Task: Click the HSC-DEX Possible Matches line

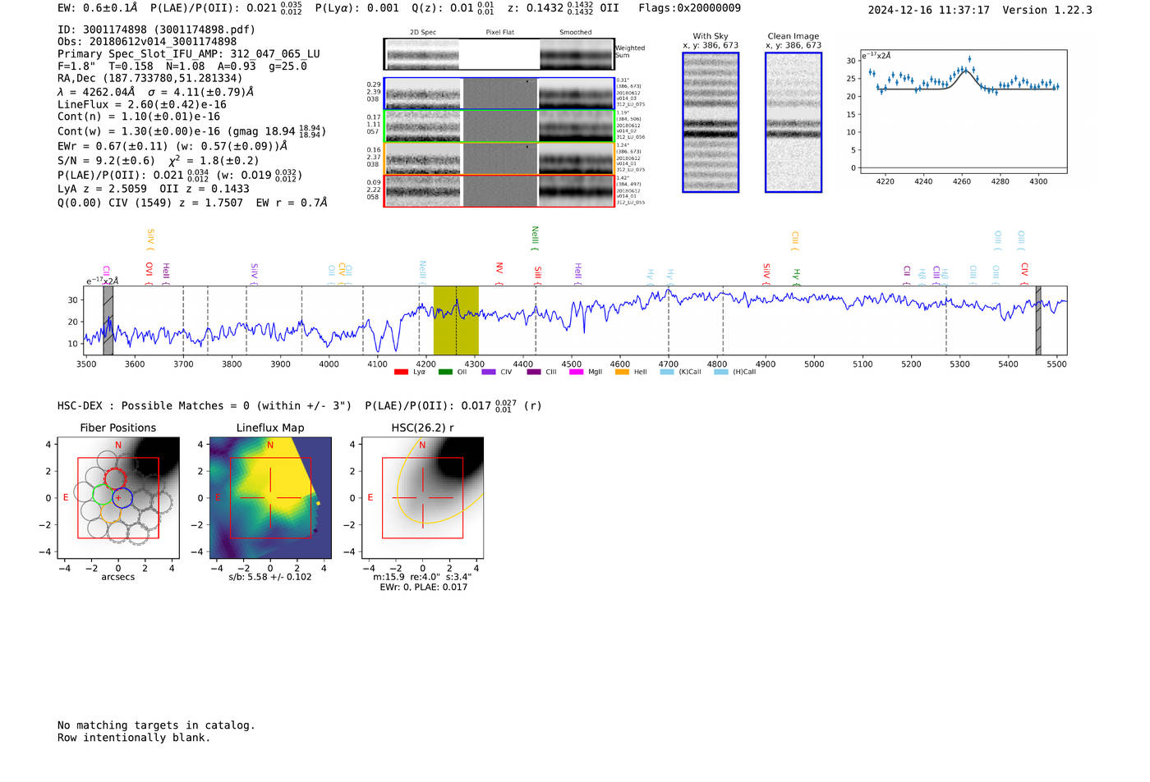Action: point(299,406)
